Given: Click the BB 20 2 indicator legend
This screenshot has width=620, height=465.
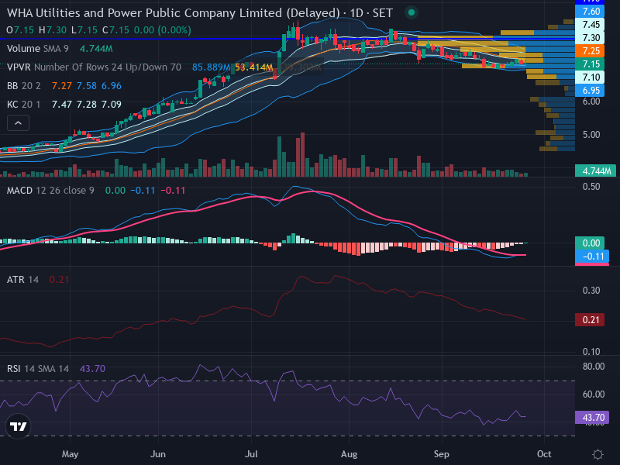Looking at the screenshot, I should (x=24, y=86).
